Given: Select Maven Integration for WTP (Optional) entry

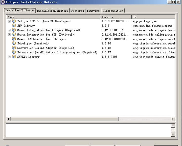Looking at the screenshot, I should coord(45,35).
